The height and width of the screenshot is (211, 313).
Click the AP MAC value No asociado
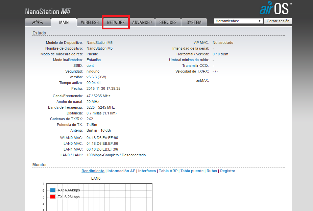pos(223,43)
